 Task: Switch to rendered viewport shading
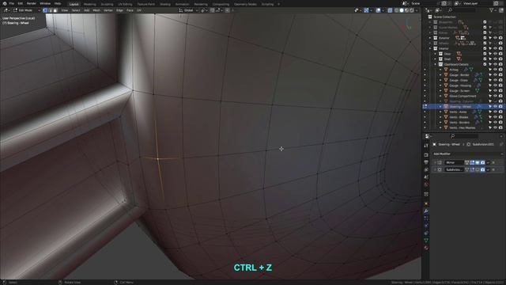click(411, 10)
